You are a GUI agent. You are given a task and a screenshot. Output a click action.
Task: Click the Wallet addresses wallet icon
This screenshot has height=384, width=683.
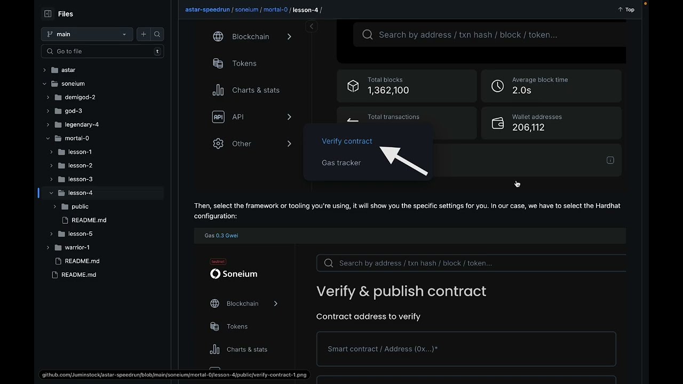(x=497, y=123)
